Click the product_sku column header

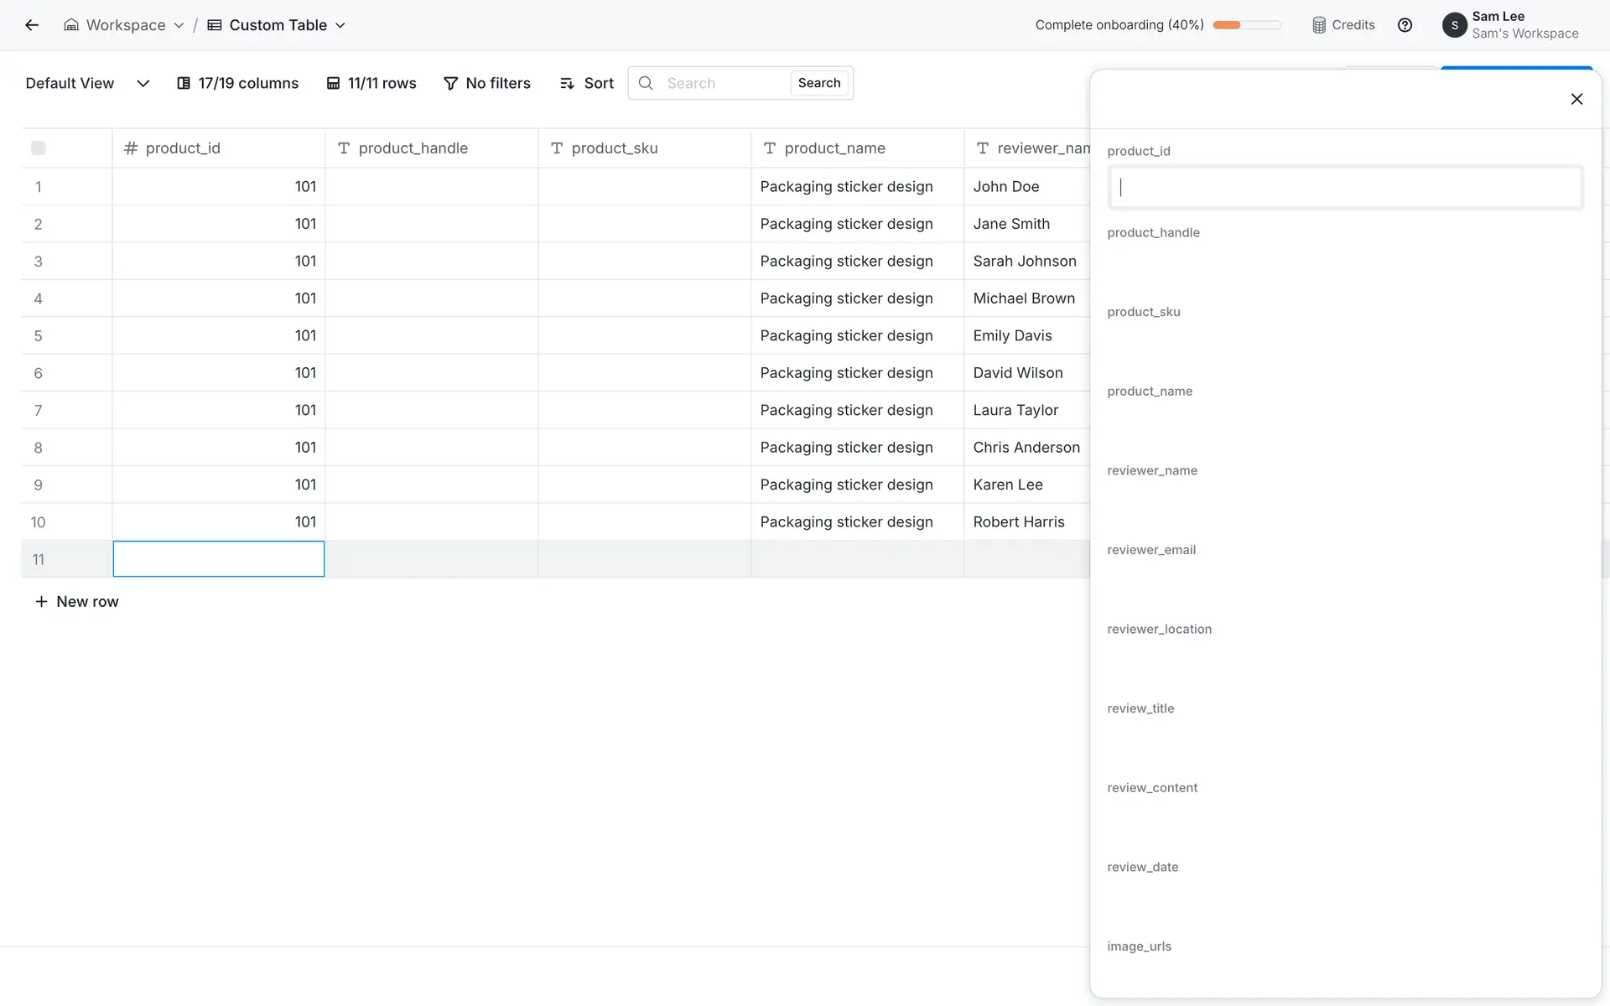[614, 148]
